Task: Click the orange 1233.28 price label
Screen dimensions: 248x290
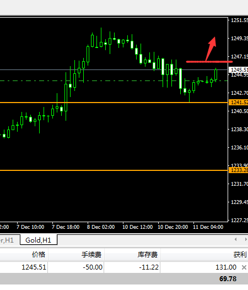Action: 239,170
